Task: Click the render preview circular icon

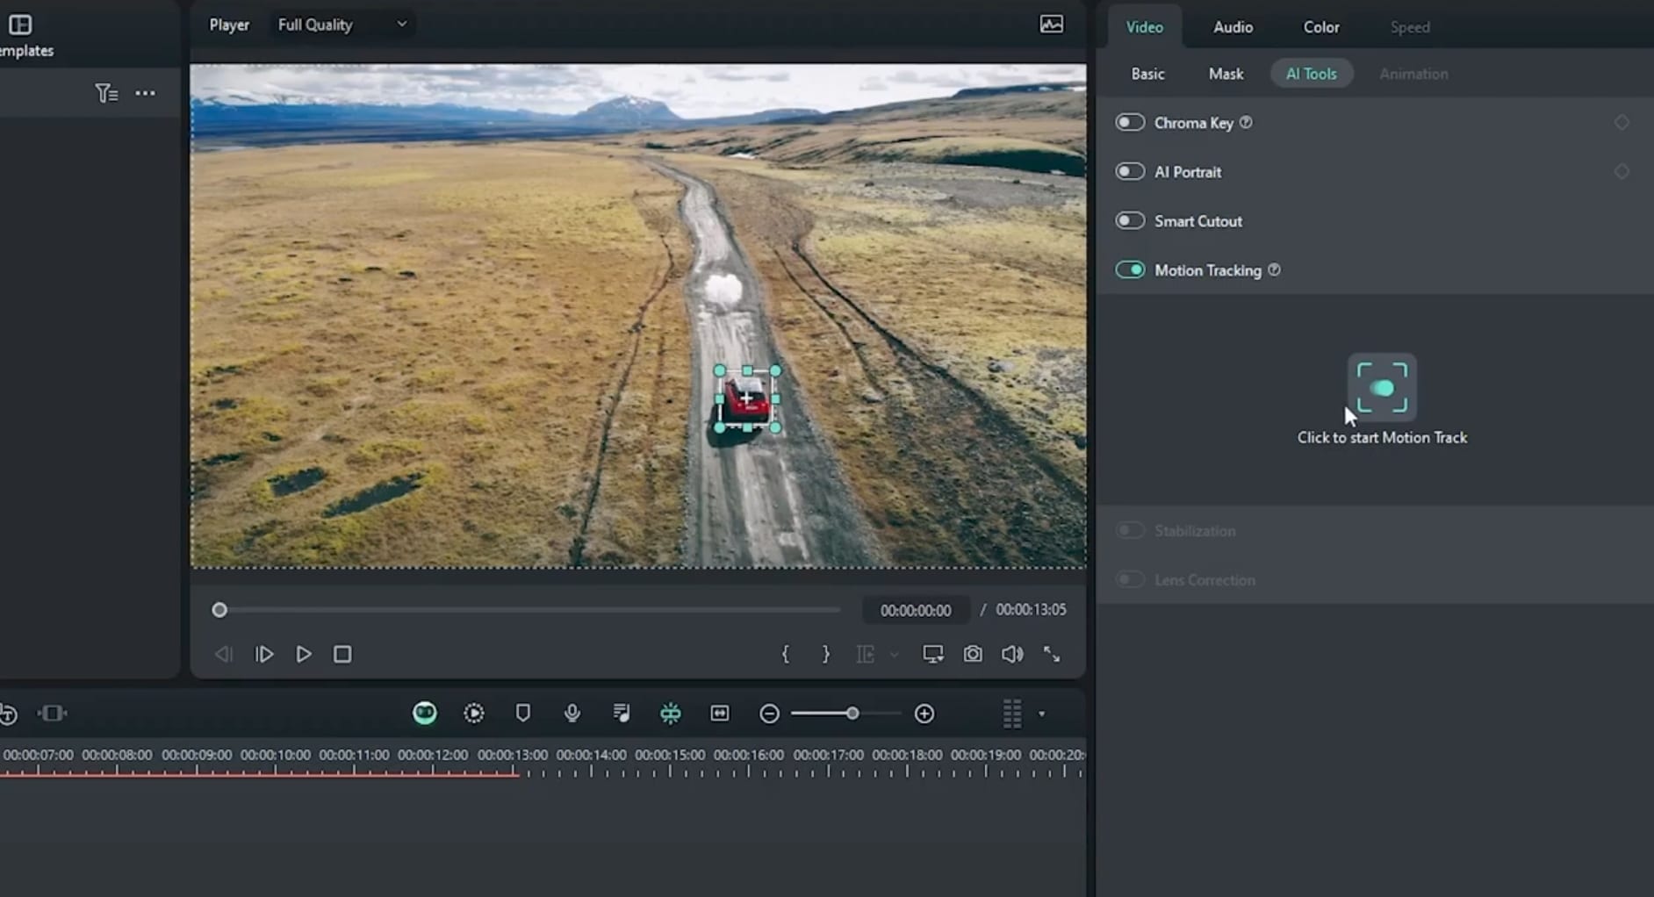Action: (474, 714)
